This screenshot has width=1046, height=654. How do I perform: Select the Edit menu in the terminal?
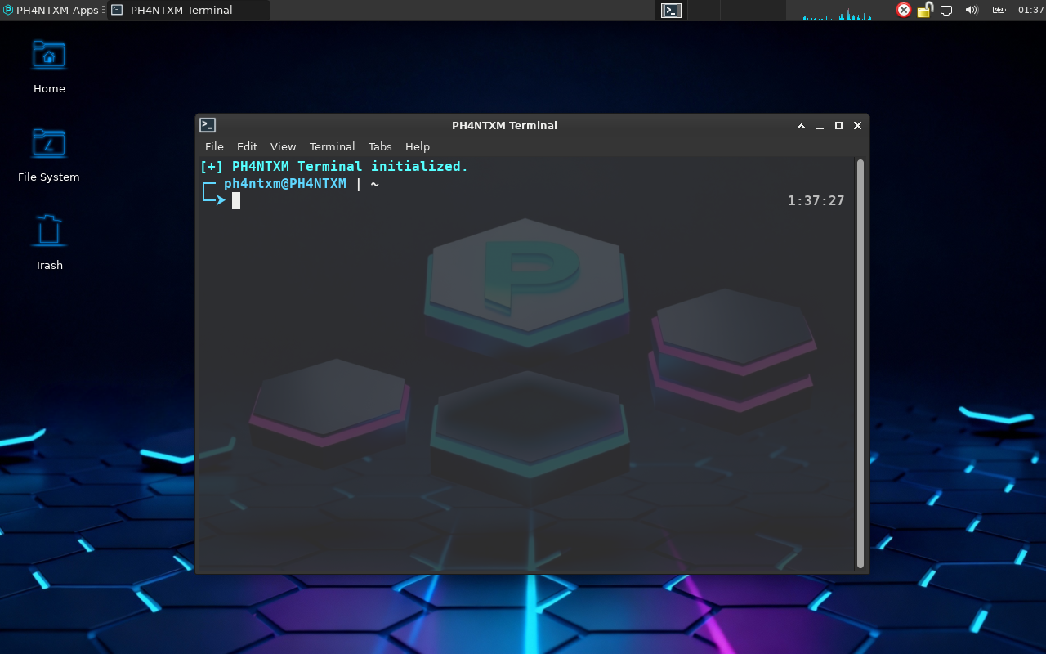coord(247,146)
